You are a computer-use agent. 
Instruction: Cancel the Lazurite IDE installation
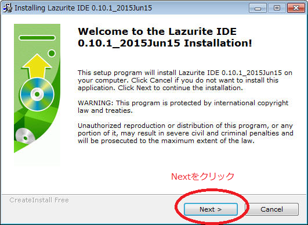click(271, 209)
